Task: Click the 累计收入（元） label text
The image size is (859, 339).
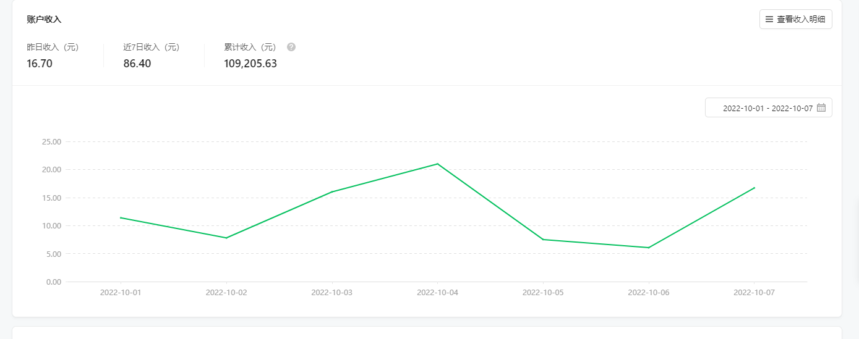Action: click(x=250, y=48)
